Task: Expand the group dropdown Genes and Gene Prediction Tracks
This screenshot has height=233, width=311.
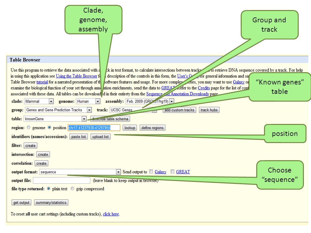Action: [58, 110]
